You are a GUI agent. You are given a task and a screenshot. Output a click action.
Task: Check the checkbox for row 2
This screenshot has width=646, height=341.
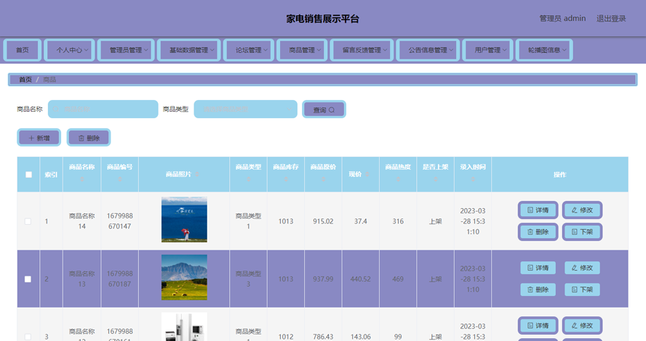point(28,279)
